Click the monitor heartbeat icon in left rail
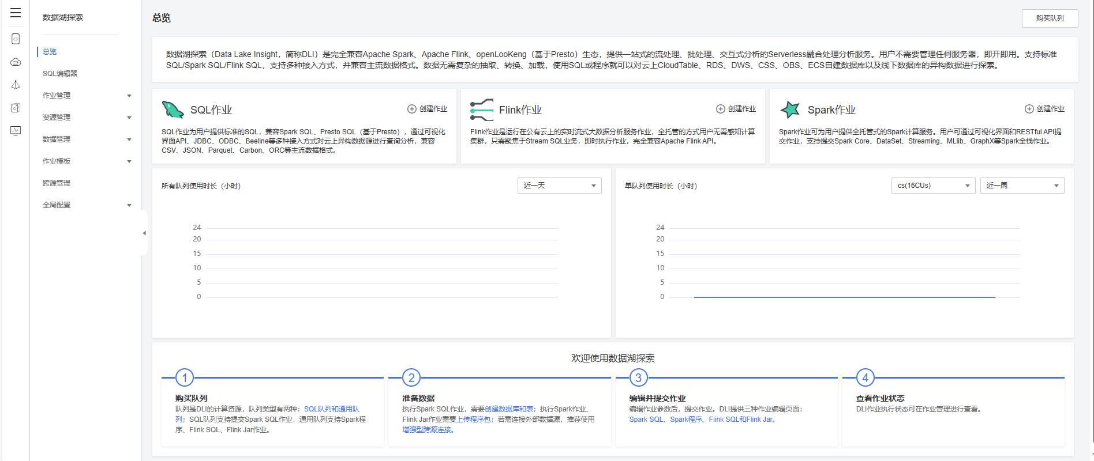 pyautogui.click(x=16, y=131)
